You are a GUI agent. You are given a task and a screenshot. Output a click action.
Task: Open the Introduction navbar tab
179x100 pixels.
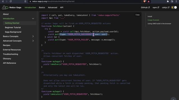(30, 7)
